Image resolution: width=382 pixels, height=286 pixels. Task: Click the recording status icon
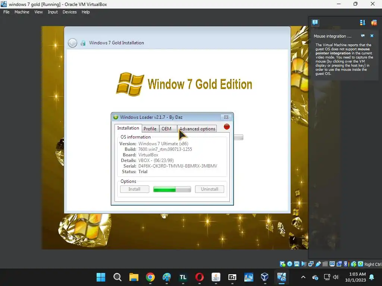coord(339,264)
